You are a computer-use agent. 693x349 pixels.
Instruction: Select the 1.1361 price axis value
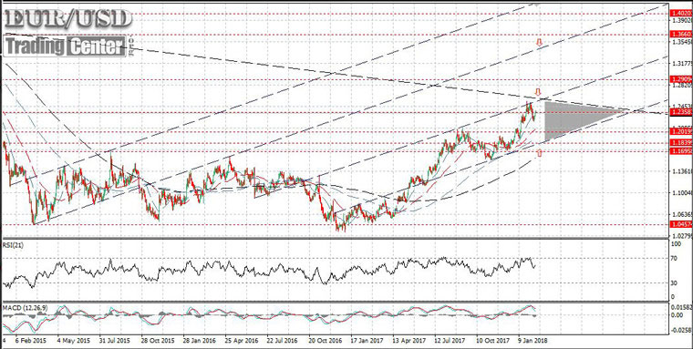click(x=682, y=171)
